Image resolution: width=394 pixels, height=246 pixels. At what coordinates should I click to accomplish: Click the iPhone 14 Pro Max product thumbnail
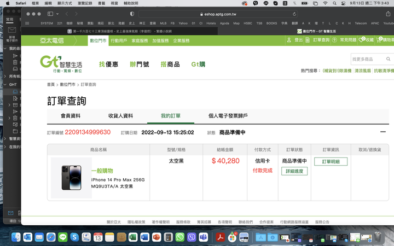click(71, 178)
